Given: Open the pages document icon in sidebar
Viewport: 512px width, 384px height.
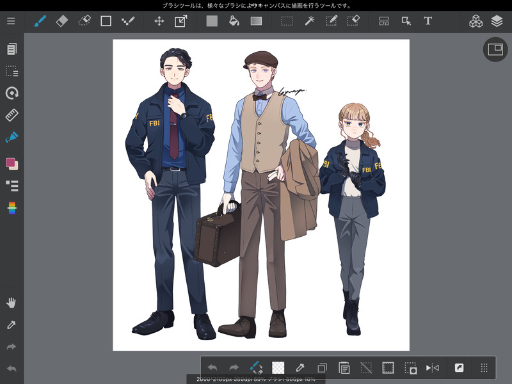Looking at the screenshot, I should (12, 49).
